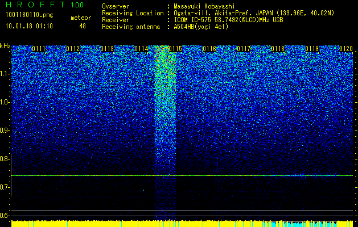Viewport: 358px width, 227px height.
Task: Click the 0116 time marker
Action: (x=209, y=49)
